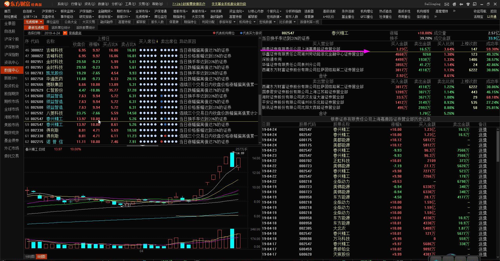Open the 分析(A) menu
The height and width of the screenshot is (261, 500).
point(117,4)
